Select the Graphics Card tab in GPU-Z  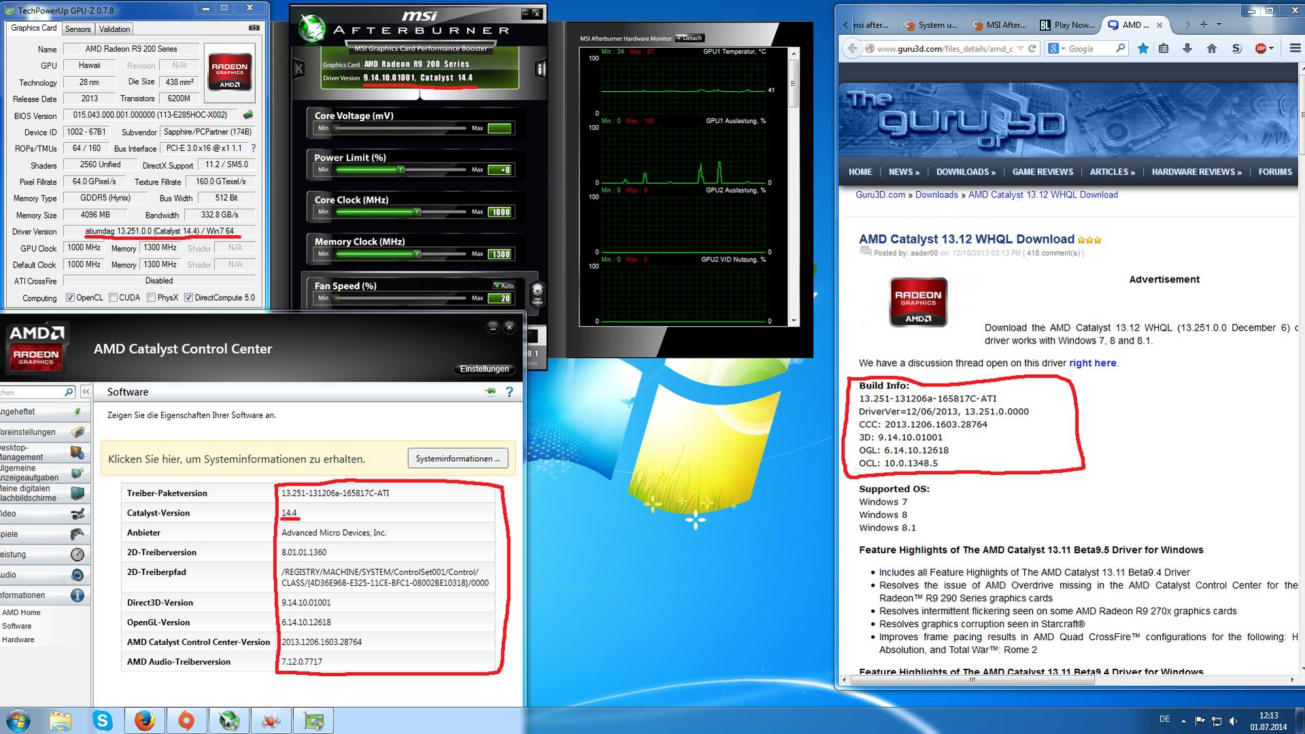(34, 28)
